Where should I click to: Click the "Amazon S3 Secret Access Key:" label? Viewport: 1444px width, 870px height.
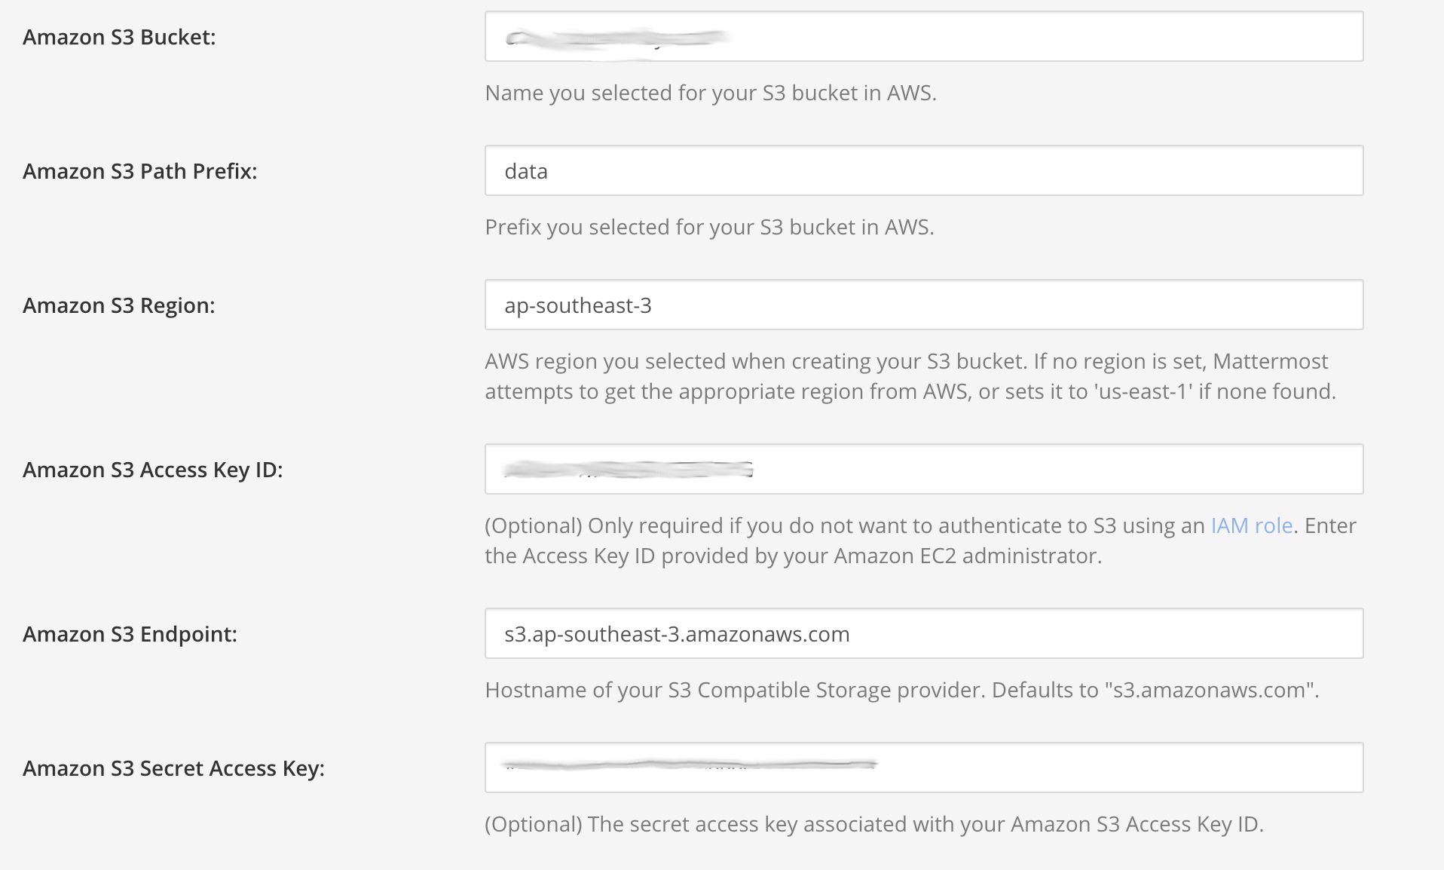tap(173, 767)
